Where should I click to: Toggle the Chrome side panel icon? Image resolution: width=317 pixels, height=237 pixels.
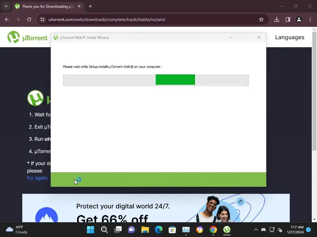tap(288, 19)
